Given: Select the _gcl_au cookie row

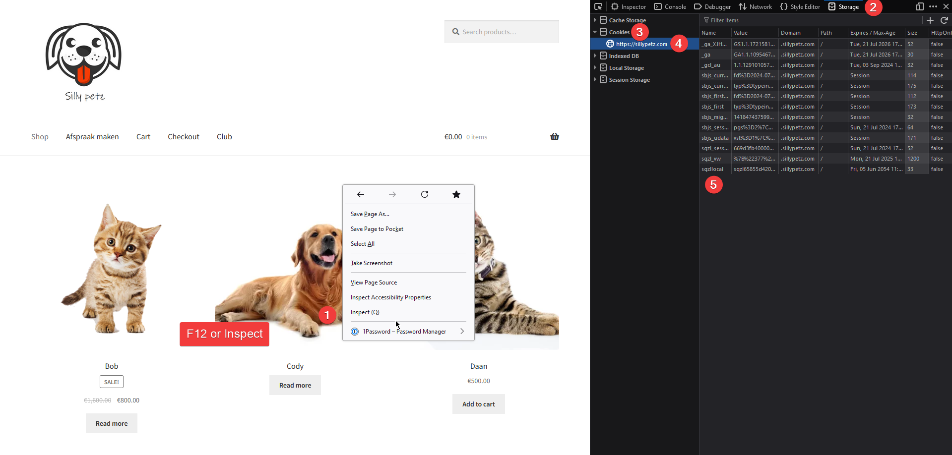Looking at the screenshot, I should tap(825, 65).
